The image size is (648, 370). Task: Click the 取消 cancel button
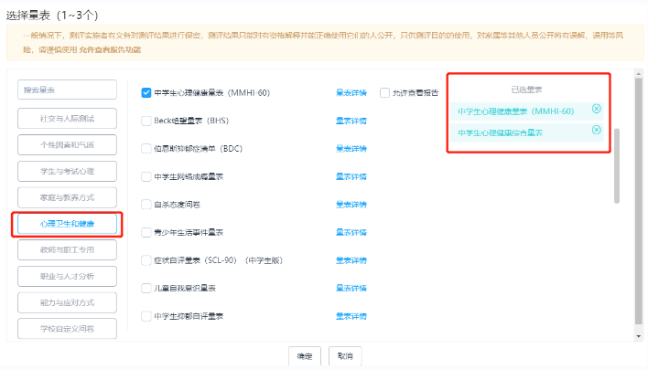coord(344,356)
